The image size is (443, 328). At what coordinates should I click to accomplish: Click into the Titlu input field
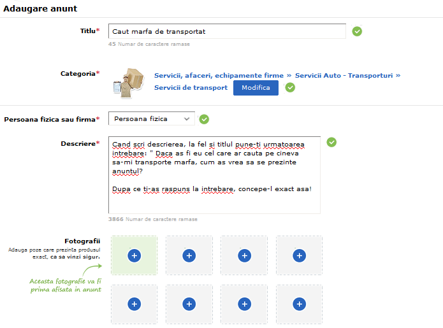click(x=227, y=31)
